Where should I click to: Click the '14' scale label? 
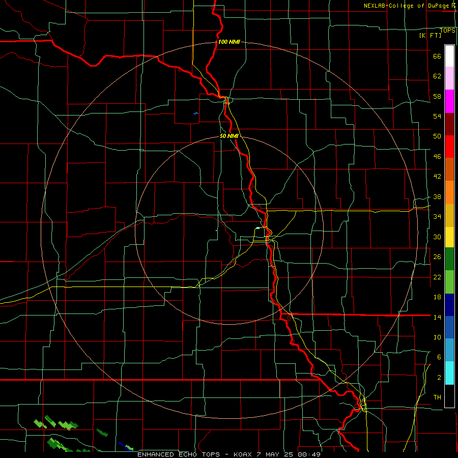click(x=437, y=317)
